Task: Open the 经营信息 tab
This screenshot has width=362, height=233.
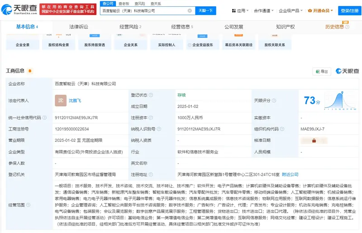Action: click(182, 27)
